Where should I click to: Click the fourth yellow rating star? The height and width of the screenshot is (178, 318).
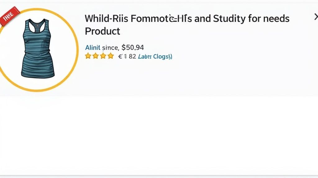(111, 56)
